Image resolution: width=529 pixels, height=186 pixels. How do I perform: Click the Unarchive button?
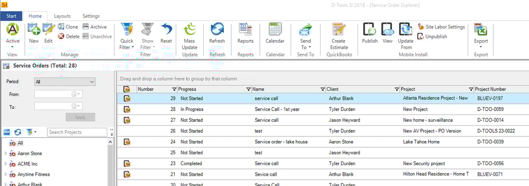pos(97,36)
